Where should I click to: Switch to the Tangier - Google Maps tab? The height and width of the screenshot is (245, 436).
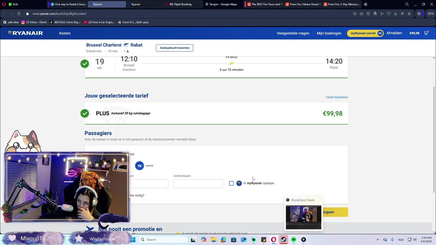click(x=221, y=4)
